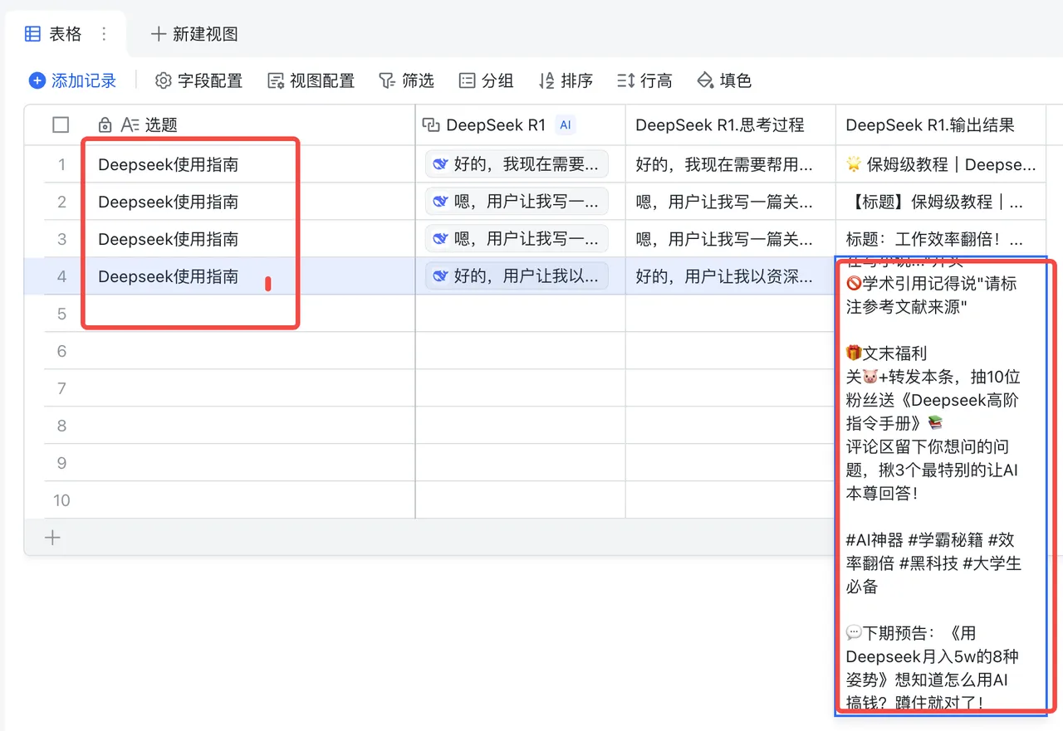The width and height of the screenshot is (1063, 731).
Task: Click row 1 output cell 保姆级教程｜Deepse
Action: pos(941,164)
